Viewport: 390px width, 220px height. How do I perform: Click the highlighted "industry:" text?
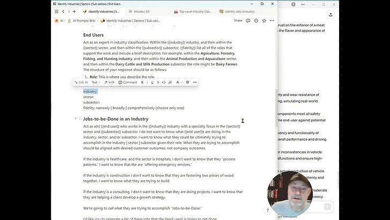pos(91,91)
